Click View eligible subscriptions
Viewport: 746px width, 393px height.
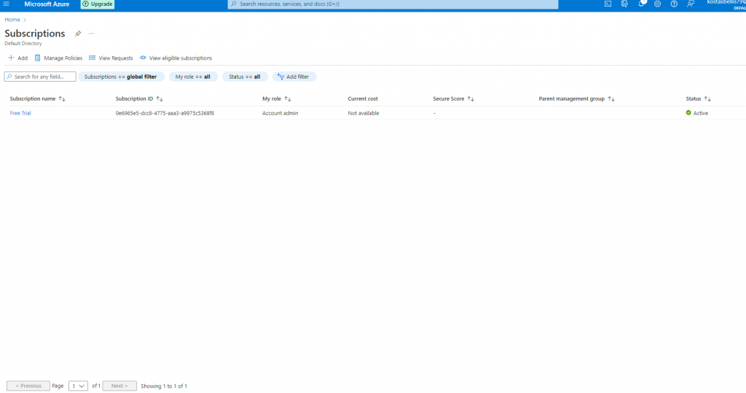point(176,58)
